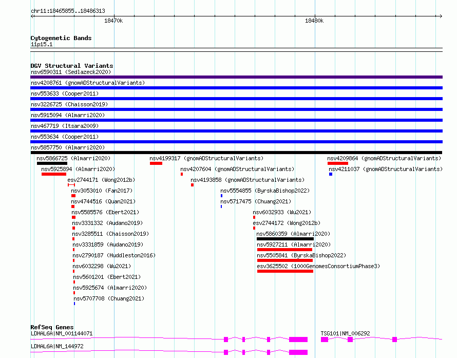Click esv2744172 (Wong2012b) label
This screenshot has width=457, height=358.
287,223
